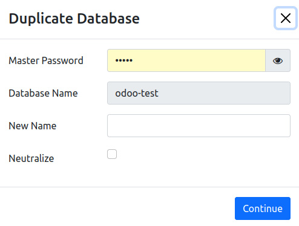Click the yellow highlighted password box
Image resolution: width=299 pixels, height=226 pixels.
(x=186, y=60)
